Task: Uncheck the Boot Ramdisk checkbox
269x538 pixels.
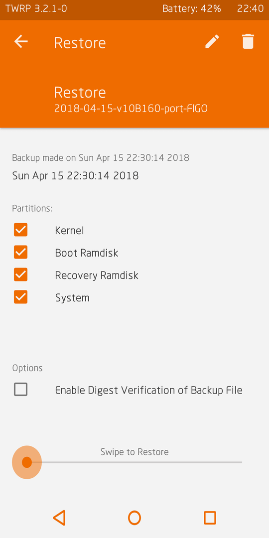Action: point(20,252)
